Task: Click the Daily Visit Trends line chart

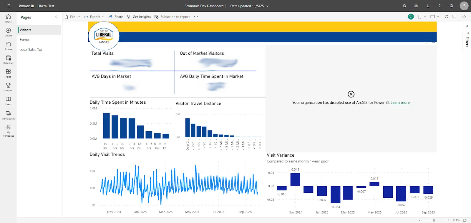Action: point(179,185)
